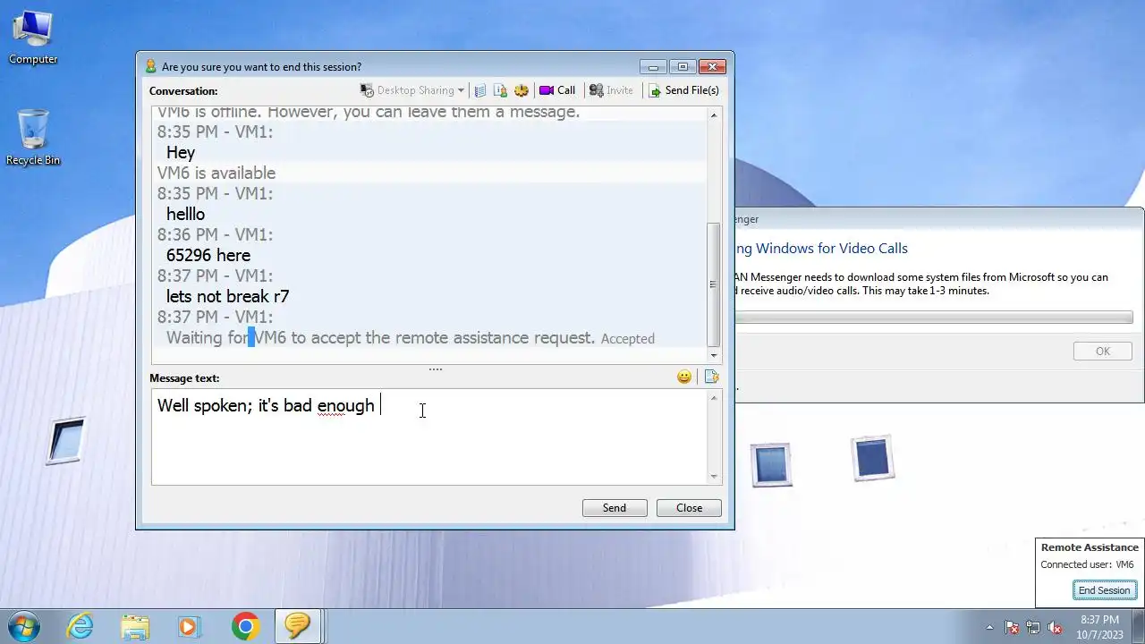Click the conversation history notebook icon
1145x644 pixels.
[x=480, y=90]
